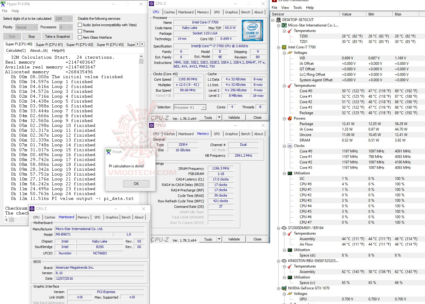Viewport: 425px width, 304px height.
Task: Open the Tools dropdown arrow in CPU-Z Memory window
Action: coord(219,239)
